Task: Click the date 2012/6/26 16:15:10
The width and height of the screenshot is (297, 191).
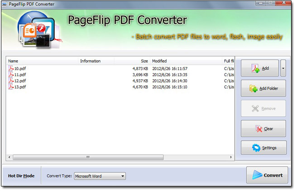Action: tap(170, 87)
